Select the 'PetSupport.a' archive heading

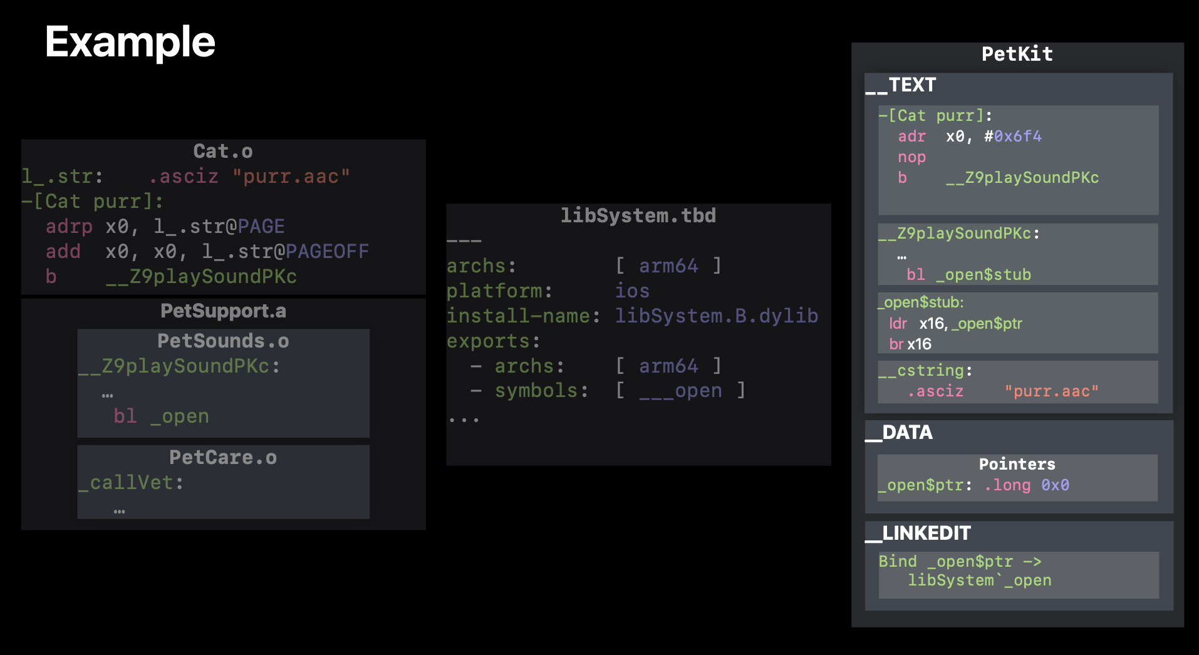point(223,311)
